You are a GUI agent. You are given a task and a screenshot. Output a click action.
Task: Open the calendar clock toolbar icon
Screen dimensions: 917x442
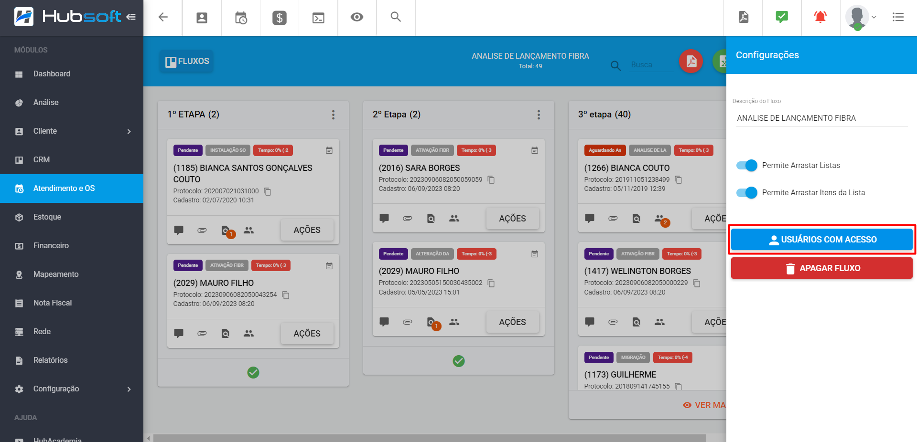[241, 18]
